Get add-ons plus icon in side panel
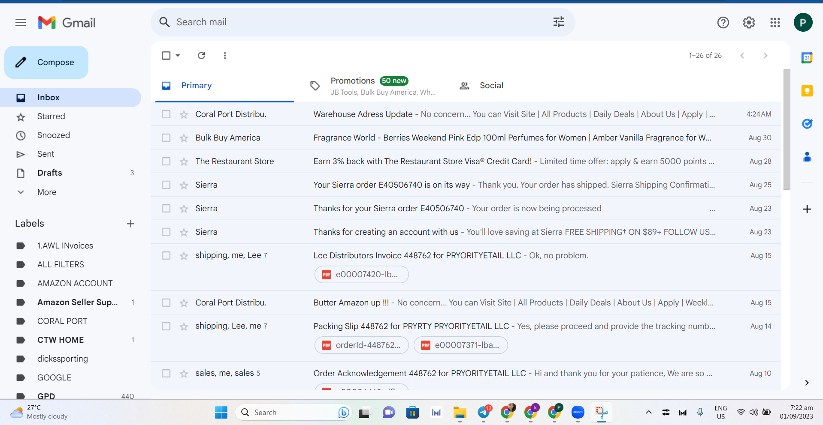 (807, 209)
